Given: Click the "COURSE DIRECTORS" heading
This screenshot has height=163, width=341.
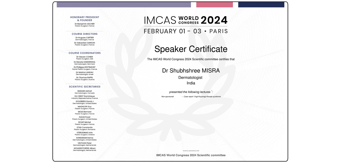Looking at the screenshot, I should [84, 34].
